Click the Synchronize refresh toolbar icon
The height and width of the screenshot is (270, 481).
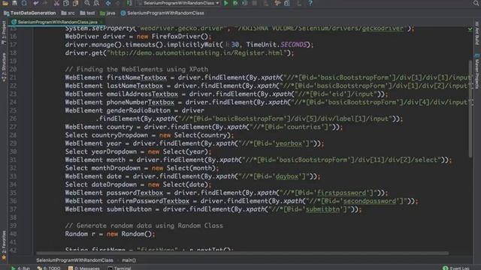(24, 3)
